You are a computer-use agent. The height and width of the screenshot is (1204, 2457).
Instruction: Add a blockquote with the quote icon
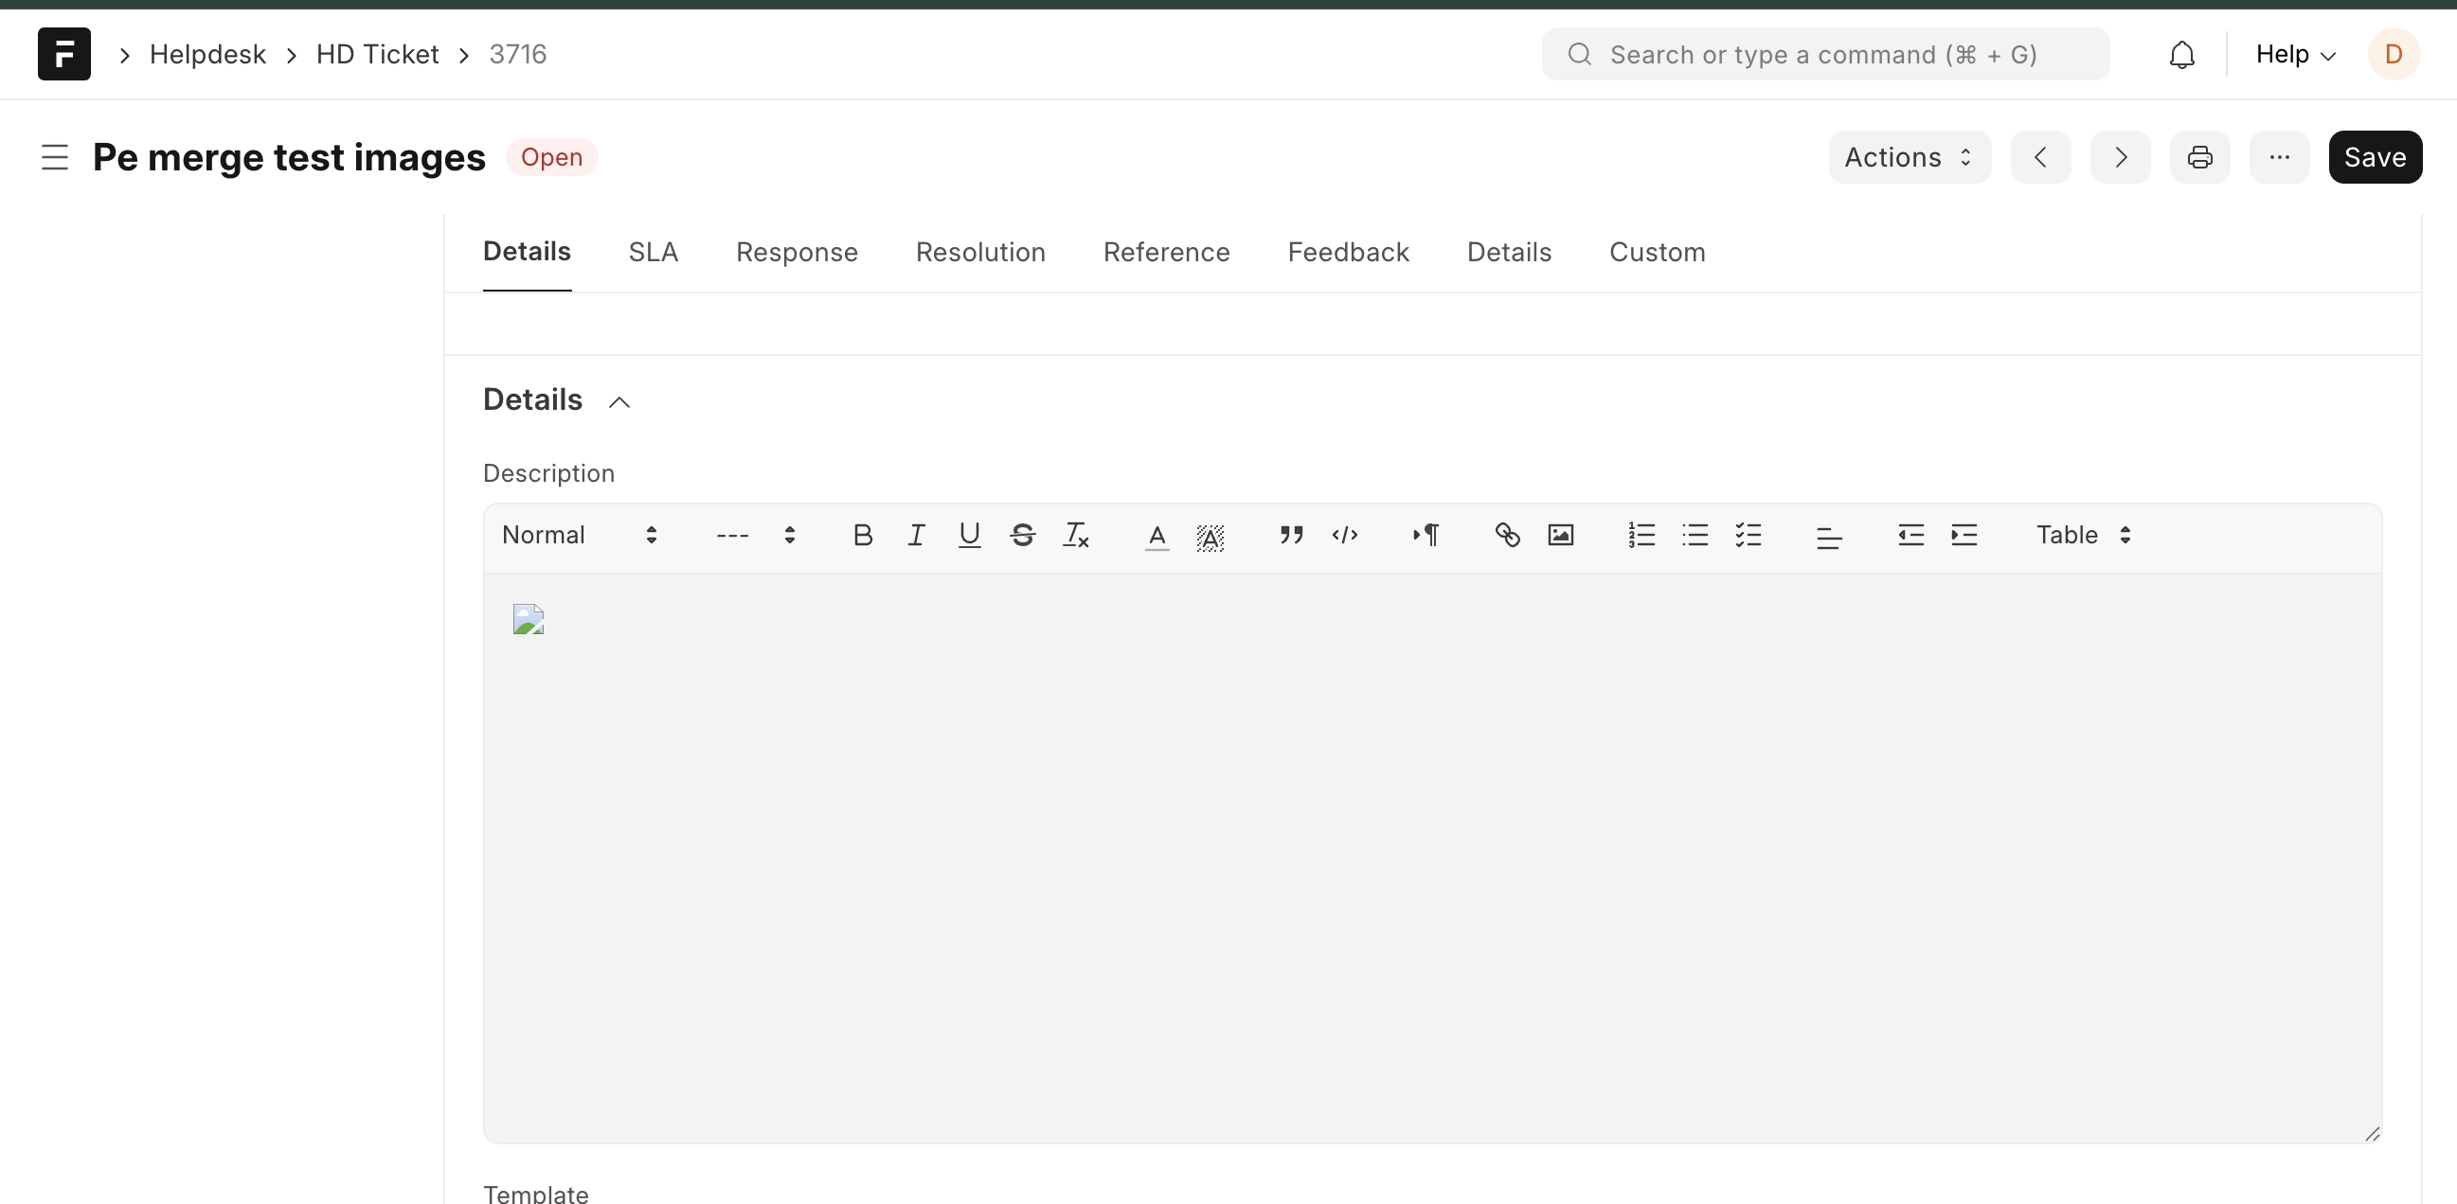click(1291, 535)
